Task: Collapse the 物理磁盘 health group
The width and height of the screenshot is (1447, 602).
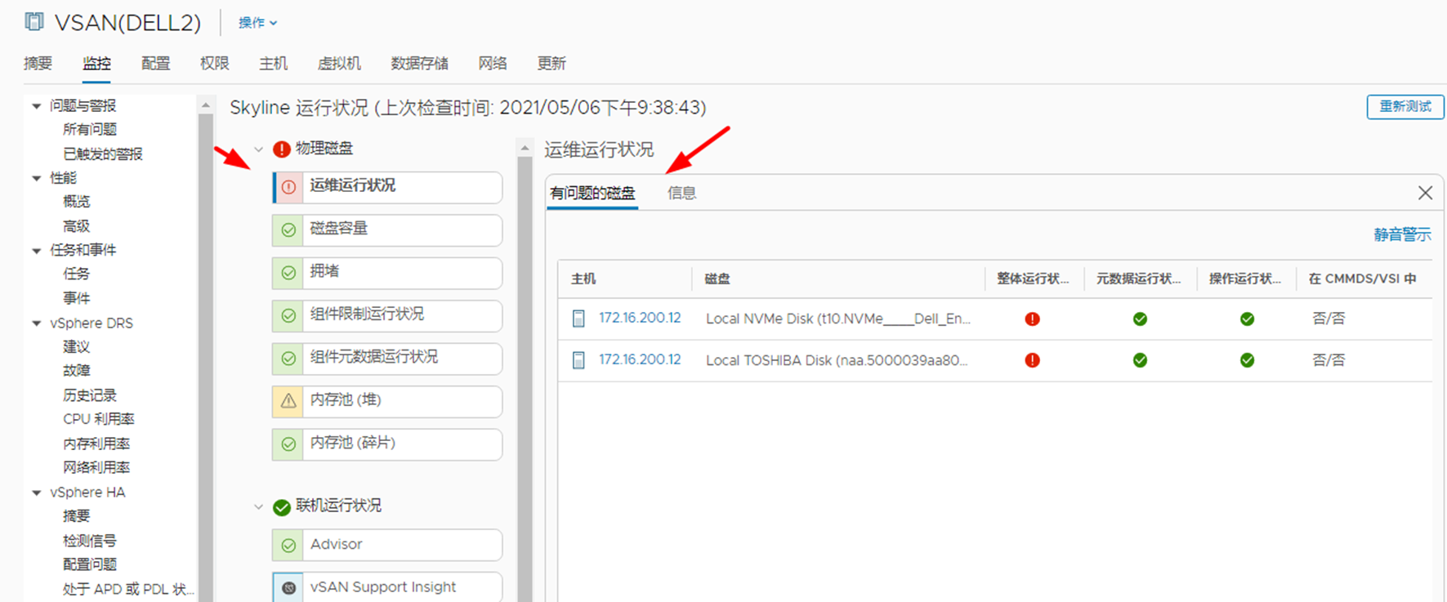Action: pyautogui.click(x=258, y=149)
